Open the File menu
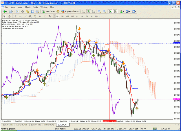 coord(7,7)
